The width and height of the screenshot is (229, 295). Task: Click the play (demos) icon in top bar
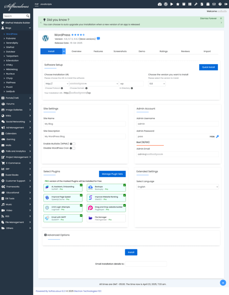172,4
